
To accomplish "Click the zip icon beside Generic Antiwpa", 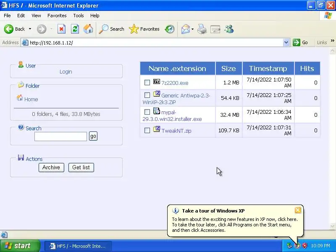I will 156,94.
